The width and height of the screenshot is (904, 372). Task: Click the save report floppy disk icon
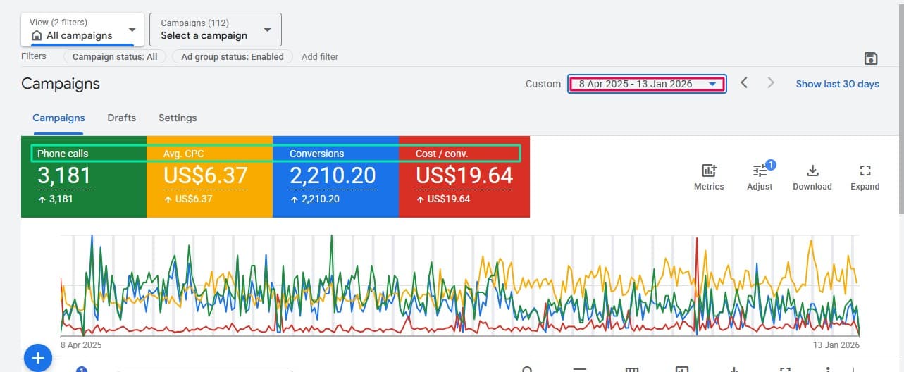click(870, 58)
